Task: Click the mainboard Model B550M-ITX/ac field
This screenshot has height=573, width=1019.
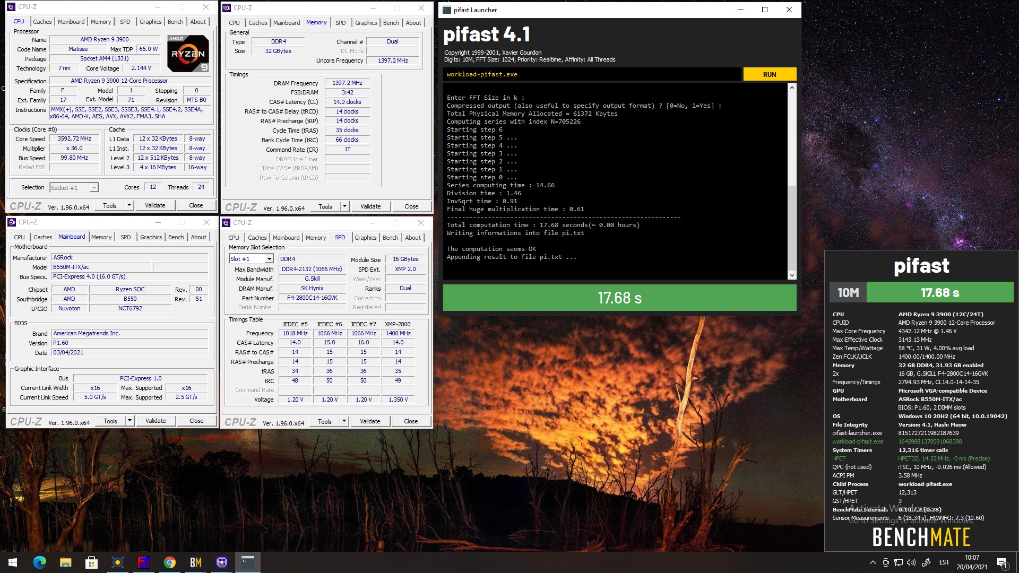Action: 101,267
